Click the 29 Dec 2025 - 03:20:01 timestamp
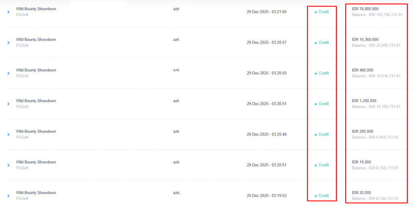413x206 pixels. point(267,165)
